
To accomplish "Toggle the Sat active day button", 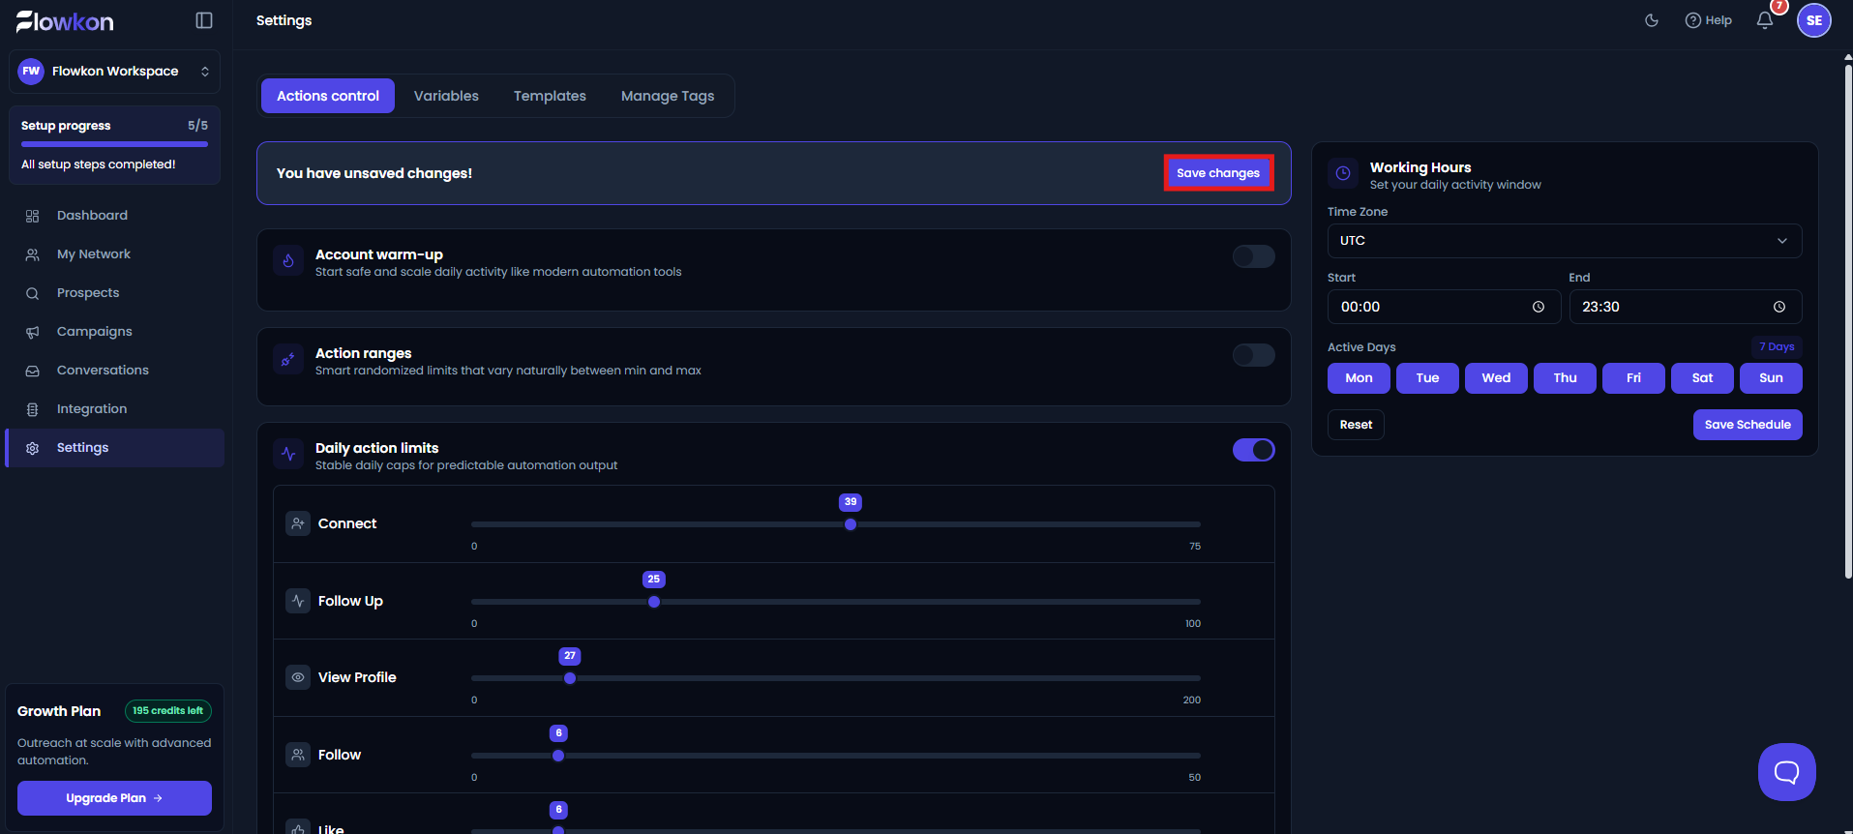I will click(x=1702, y=378).
